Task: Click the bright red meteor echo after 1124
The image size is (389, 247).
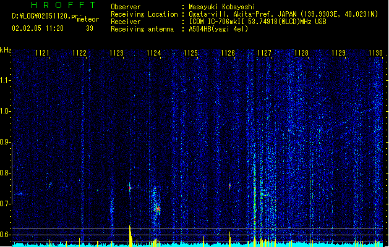Action: click(x=158, y=209)
